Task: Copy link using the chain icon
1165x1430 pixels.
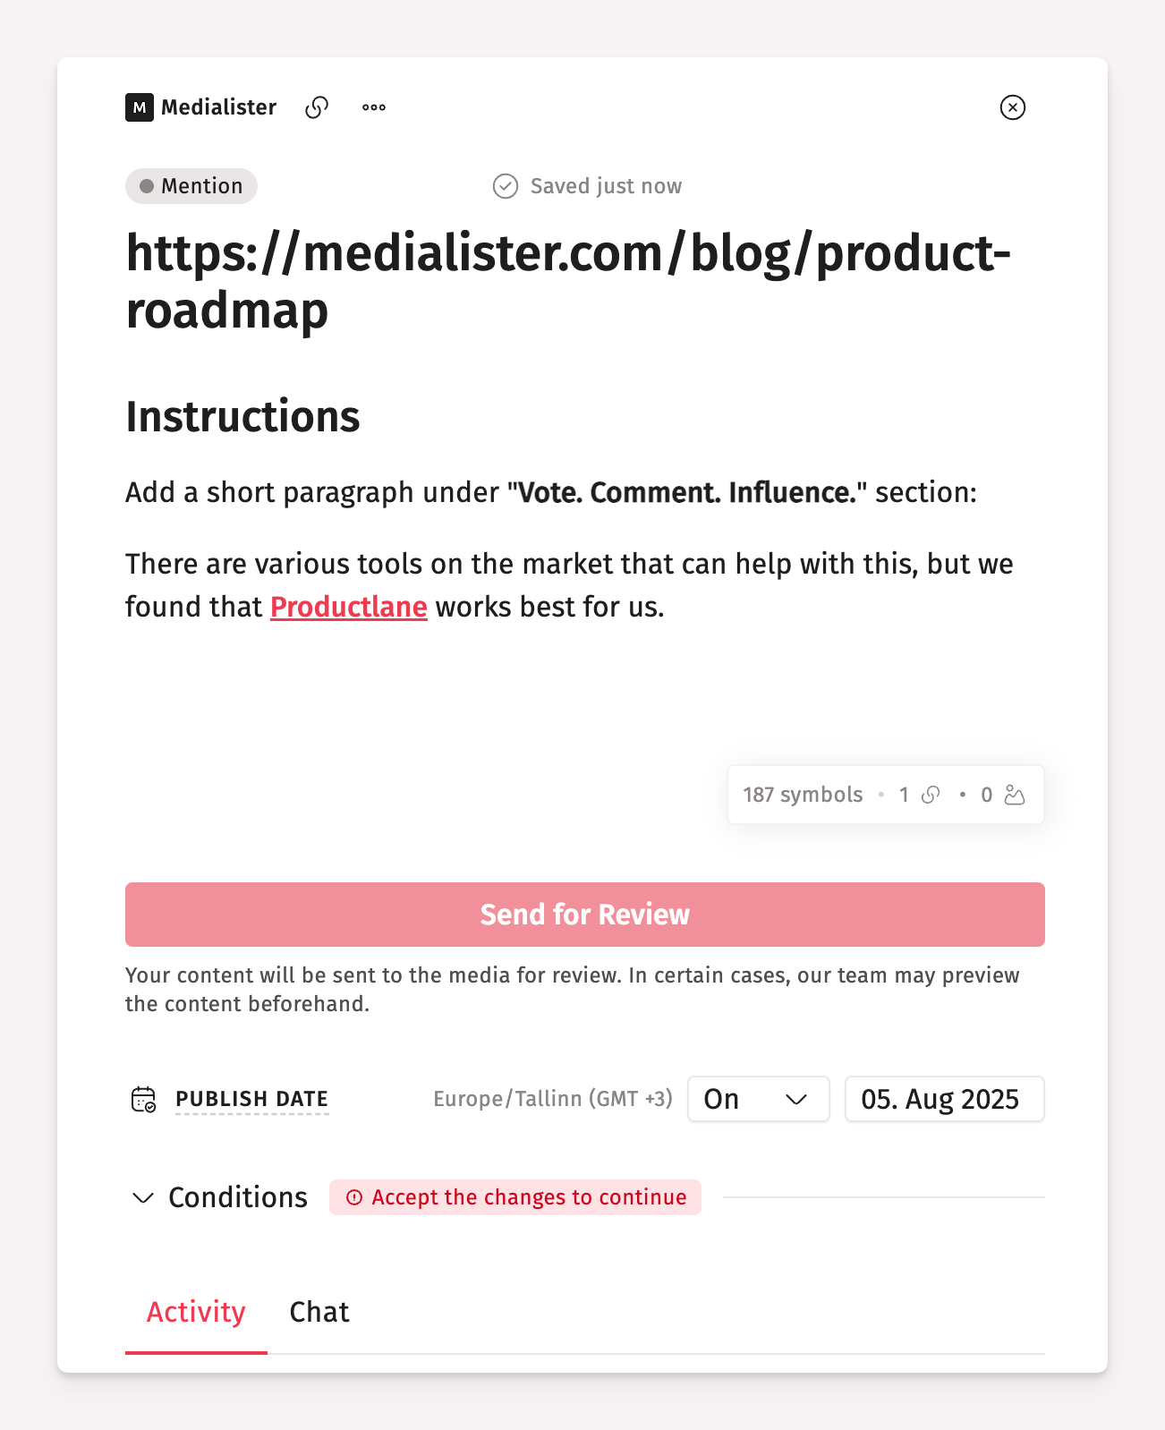Action: coord(317,107)
